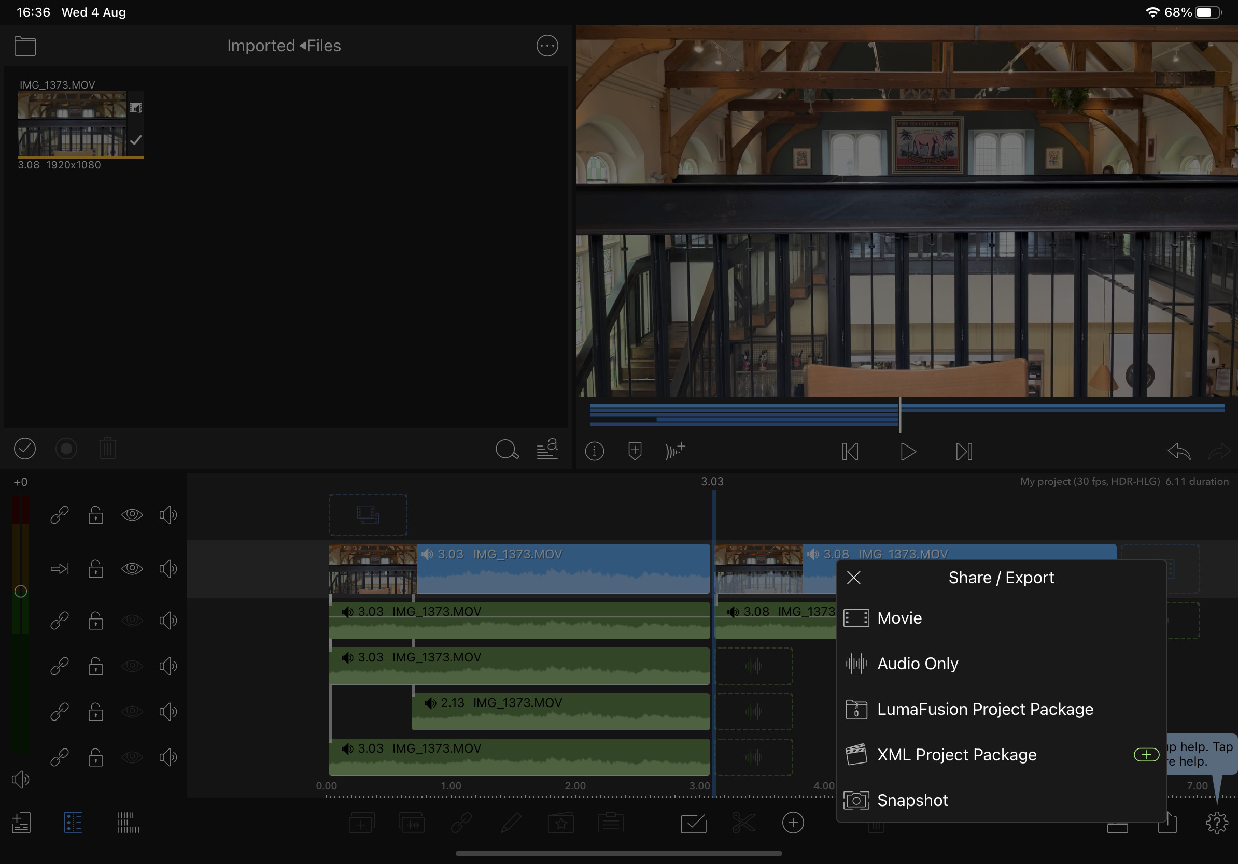Choose Snapshot export option

tap(1001, 800)
